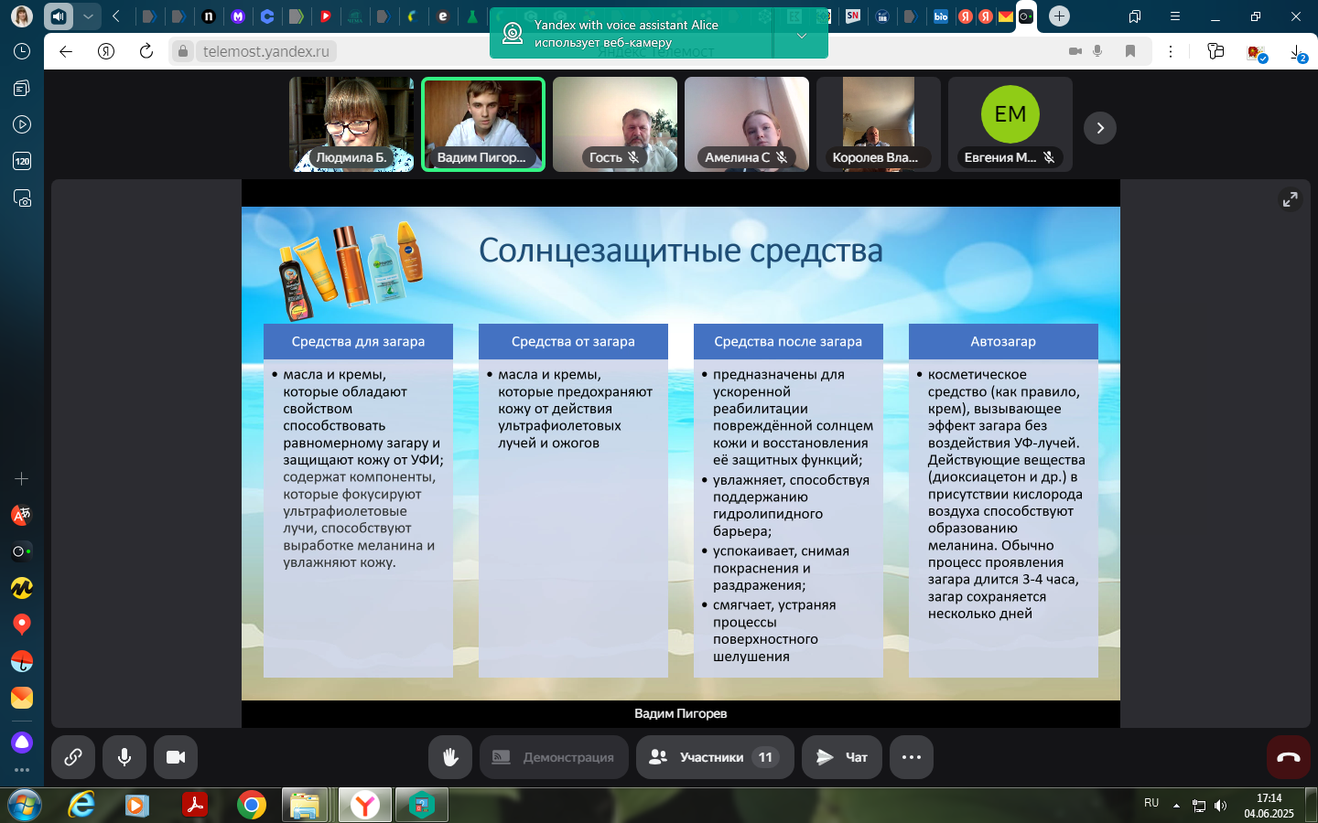Switch to the red play-icon tab
The width and height of the screenshot is (1318, 823).
tap(326, 16)
